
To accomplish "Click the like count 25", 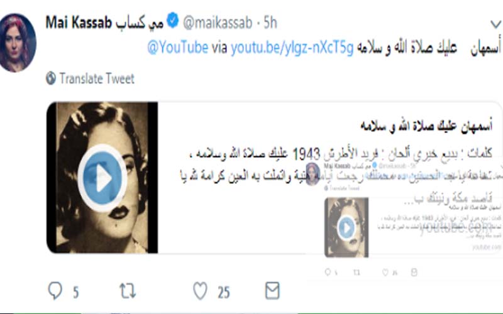I will click(x=224, y=292).
